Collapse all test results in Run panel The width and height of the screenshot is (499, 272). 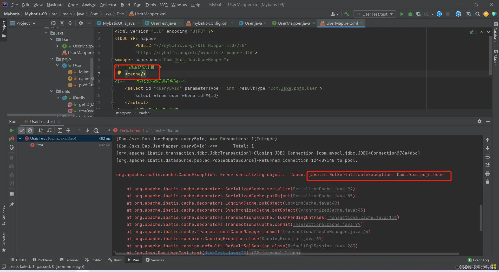click(x=68, y=130)
